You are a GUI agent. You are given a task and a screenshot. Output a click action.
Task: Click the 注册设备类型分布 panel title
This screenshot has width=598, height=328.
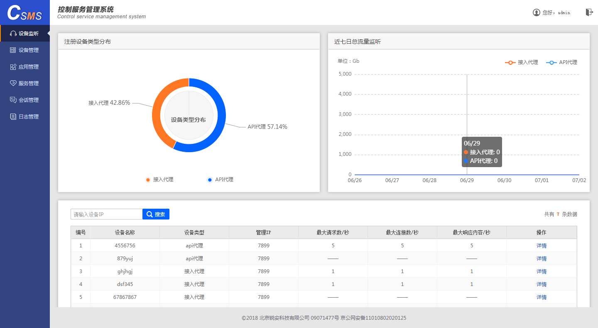coord(88,42)
